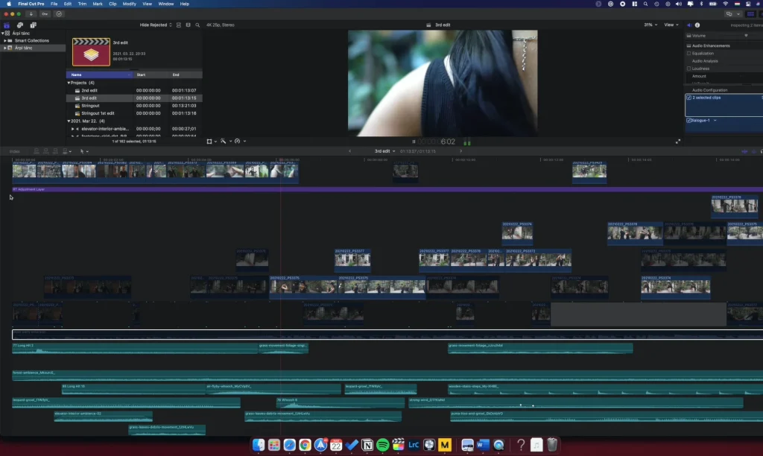Enable the Loudness checkbox
Image resolution: width=763 pixels, height=456 pixels.
tap(689, 69)
